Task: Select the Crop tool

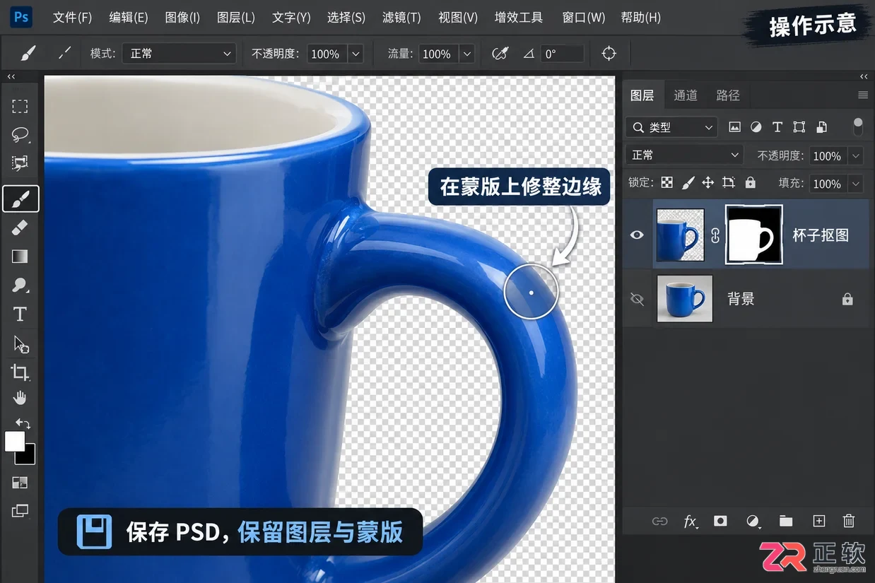Action: pyautogui.click(x=20, y=372)
